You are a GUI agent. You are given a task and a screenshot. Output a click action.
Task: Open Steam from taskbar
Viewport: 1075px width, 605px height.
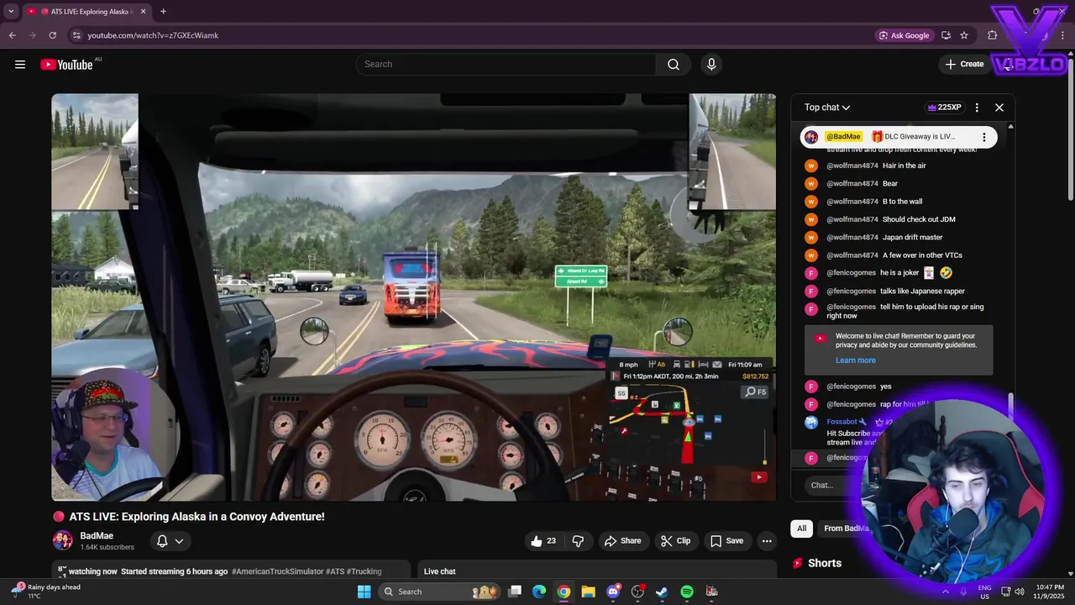coord(662,592)
